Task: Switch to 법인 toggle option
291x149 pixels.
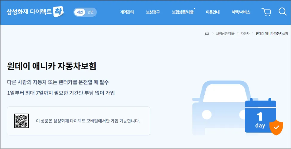Action: (x=91, y=12)
